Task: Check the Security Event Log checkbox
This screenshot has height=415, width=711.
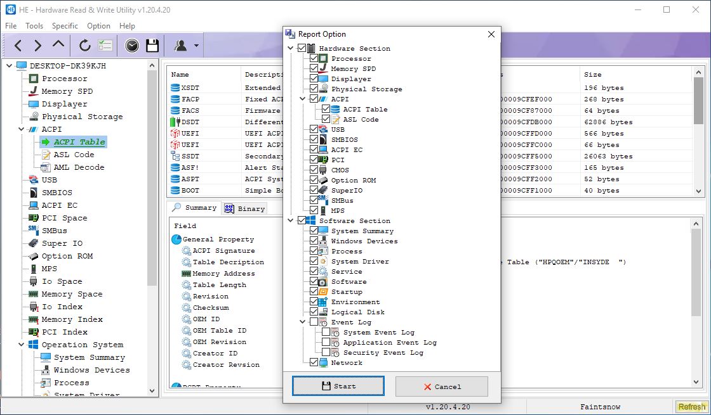Action: coord(326,353)
